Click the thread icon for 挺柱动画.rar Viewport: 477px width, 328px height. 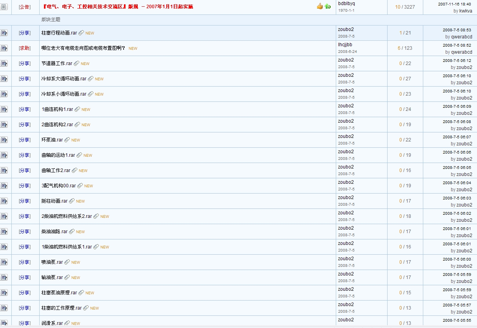pyautogui.click(x=4, y=201)
